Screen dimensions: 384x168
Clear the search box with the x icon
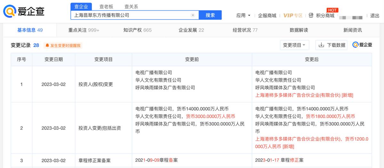tap(193, 15)
